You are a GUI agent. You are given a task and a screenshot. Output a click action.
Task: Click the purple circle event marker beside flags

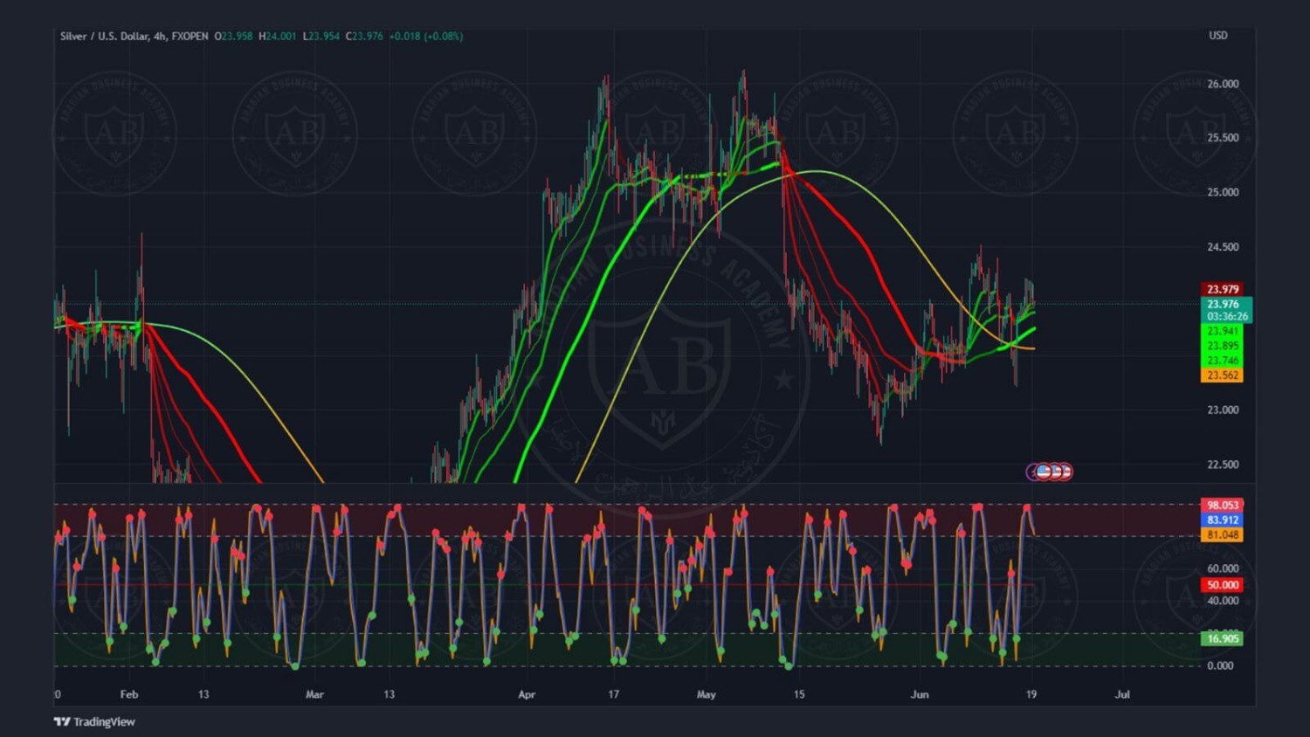coord(1032,472)
